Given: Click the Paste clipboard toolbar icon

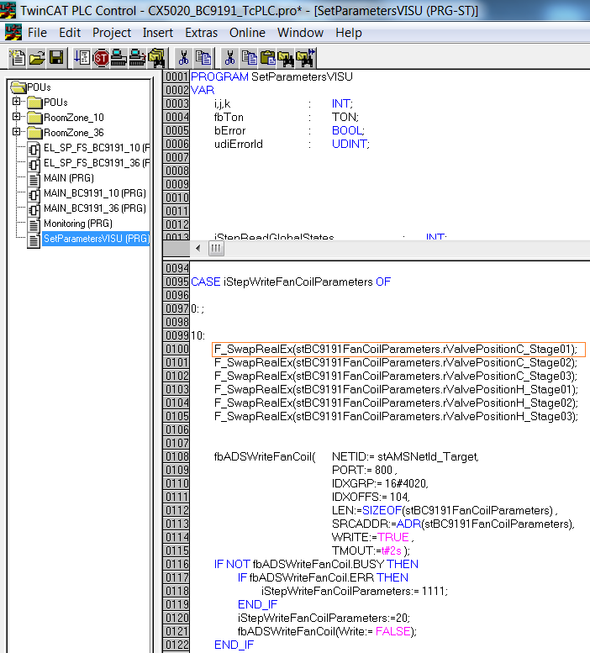Looking at the screenshot, I should 268,58.
